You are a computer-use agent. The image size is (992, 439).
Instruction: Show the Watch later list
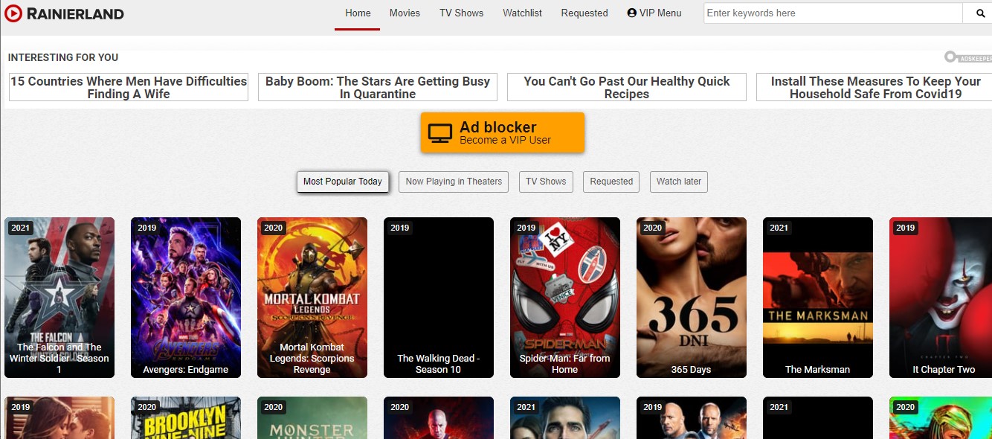[679, 182]
